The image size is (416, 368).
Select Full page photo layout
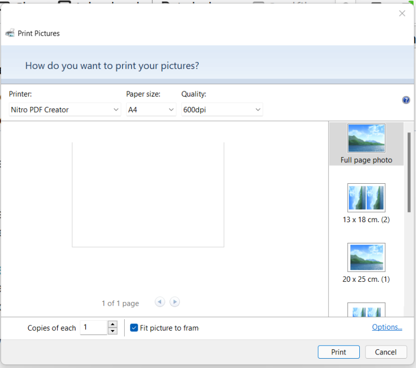coord(366,143)
